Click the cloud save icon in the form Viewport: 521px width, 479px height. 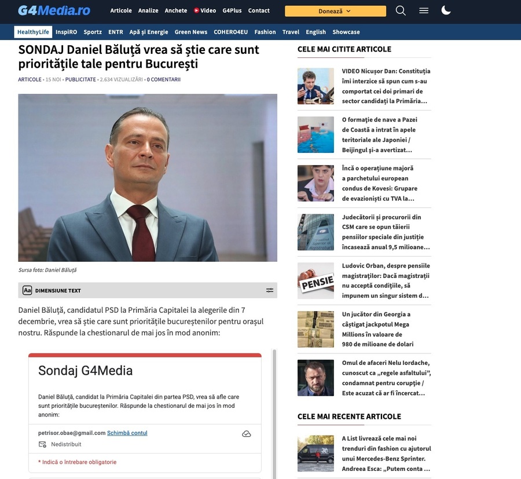pyautogui.click(x=247, y=434)
